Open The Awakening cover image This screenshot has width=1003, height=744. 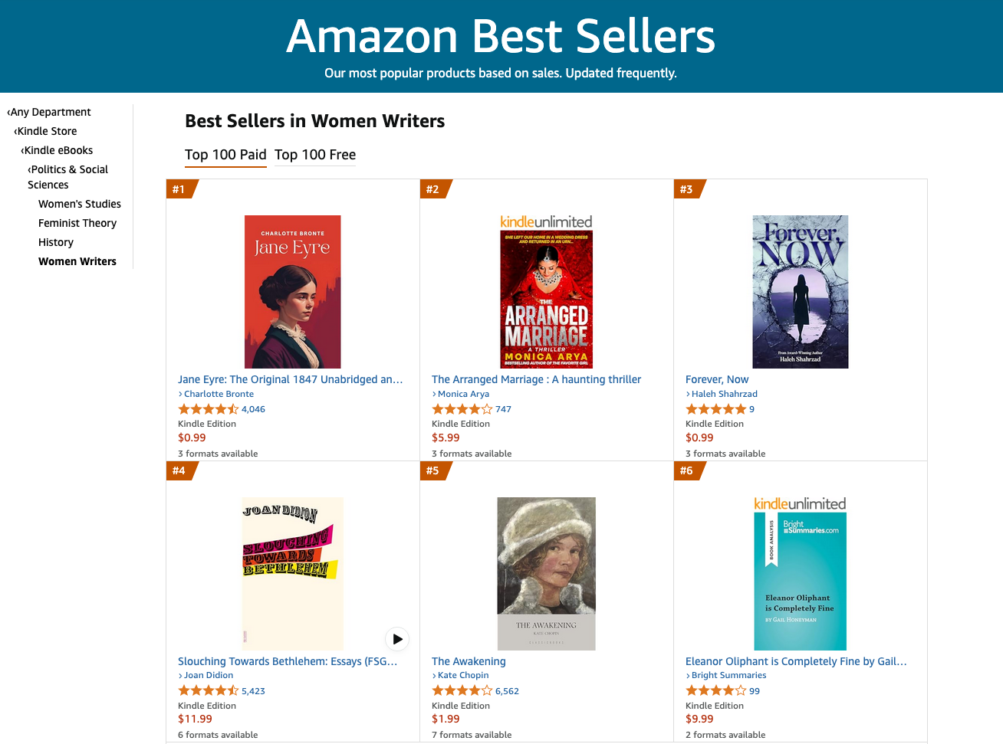pyautogui.click(x=546, y=574)
